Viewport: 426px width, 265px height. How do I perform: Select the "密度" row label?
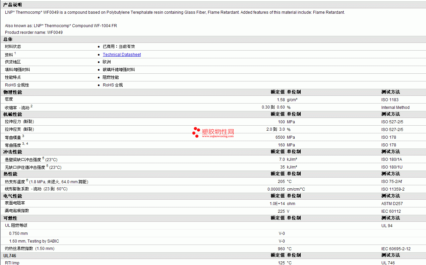click(x=9, y=100)
